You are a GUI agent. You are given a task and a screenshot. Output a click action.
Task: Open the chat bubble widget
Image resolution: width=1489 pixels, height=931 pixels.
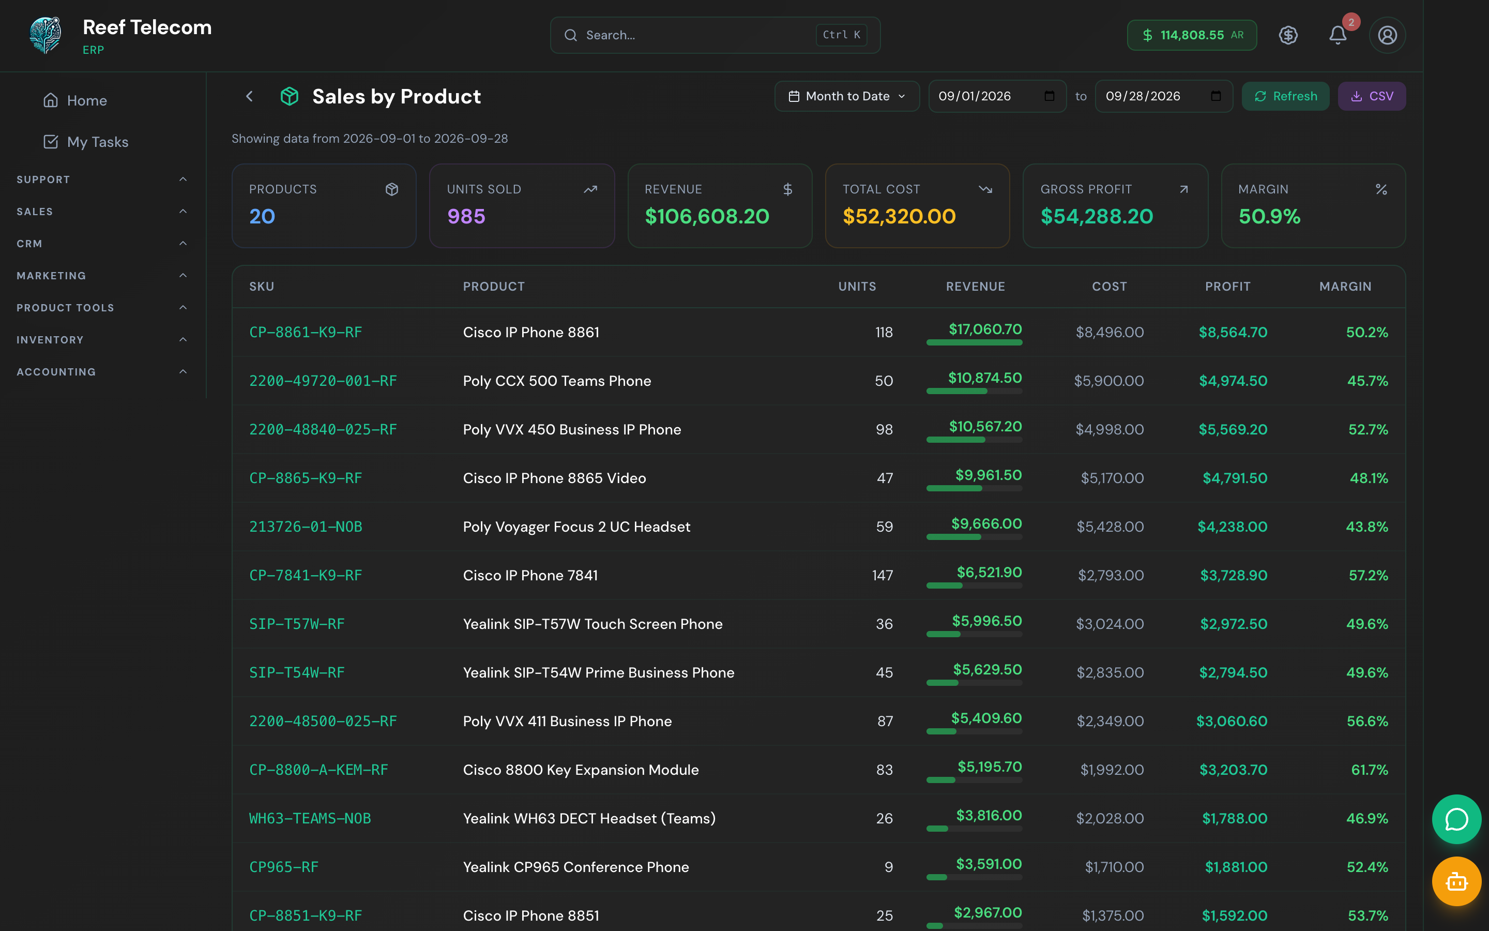tap(1456, 819)
